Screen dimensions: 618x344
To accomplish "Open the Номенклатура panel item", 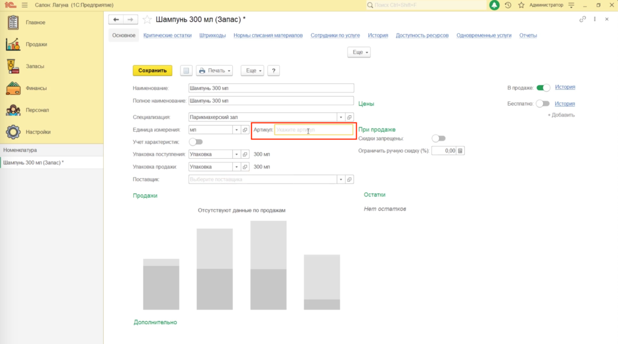I will (52, 150).
